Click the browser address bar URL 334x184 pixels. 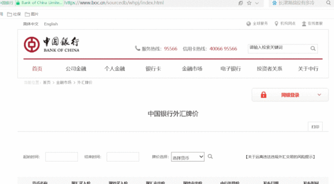[114, 3]
